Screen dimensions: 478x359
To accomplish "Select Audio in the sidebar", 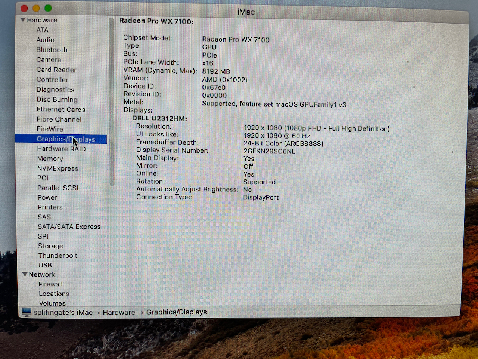I will (x=45, y=40).
